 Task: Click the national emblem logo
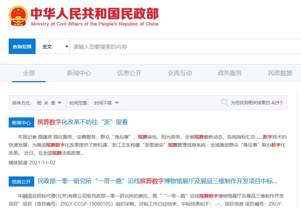(x=18, y=16)
